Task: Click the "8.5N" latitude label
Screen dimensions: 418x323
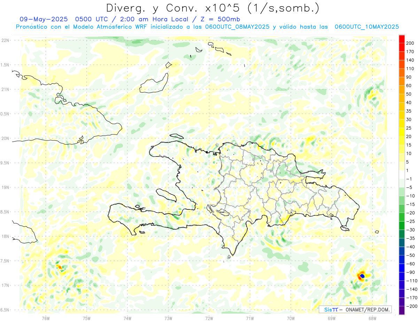Action: 5,212
